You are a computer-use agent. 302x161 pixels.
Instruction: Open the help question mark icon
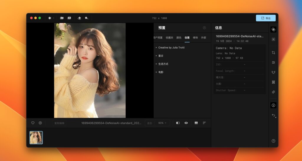pyautogui.click(x=273, y=141)
